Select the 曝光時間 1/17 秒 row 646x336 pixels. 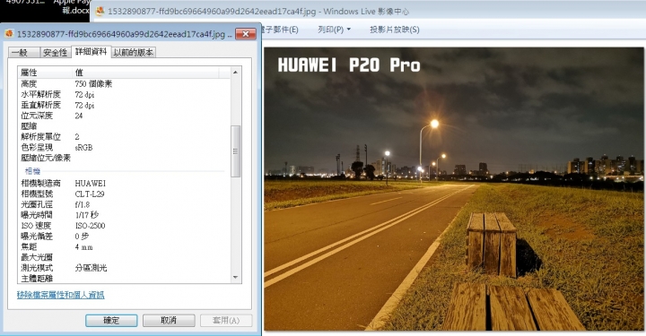[124, 215]
